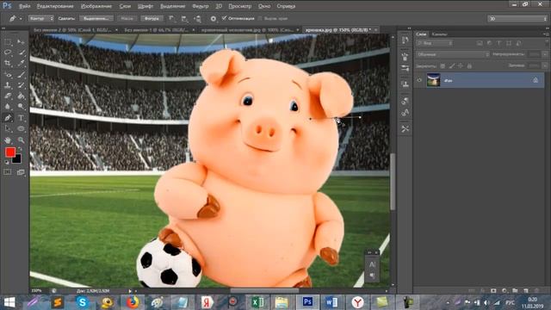551x310 pixels.
Task: Change screen mode at toolbox bottom
Action: 21,172
